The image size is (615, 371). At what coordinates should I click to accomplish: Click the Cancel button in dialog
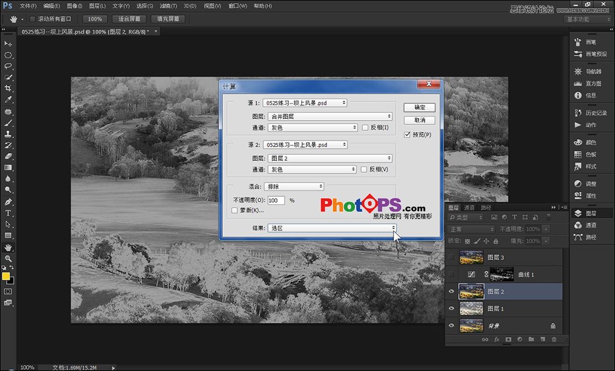click(420, 121)
